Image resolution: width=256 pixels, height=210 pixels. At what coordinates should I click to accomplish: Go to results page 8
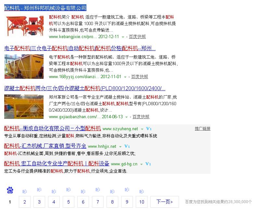pyautogui.click(x=112, y=202)
